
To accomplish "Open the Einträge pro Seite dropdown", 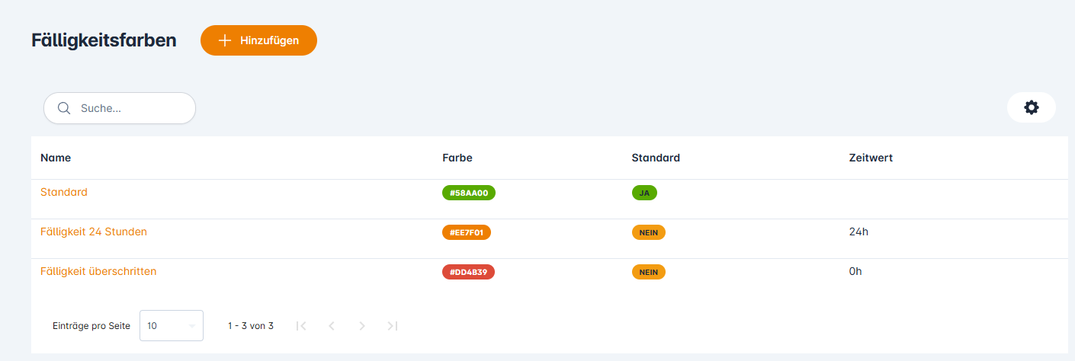I will (172, 326).
